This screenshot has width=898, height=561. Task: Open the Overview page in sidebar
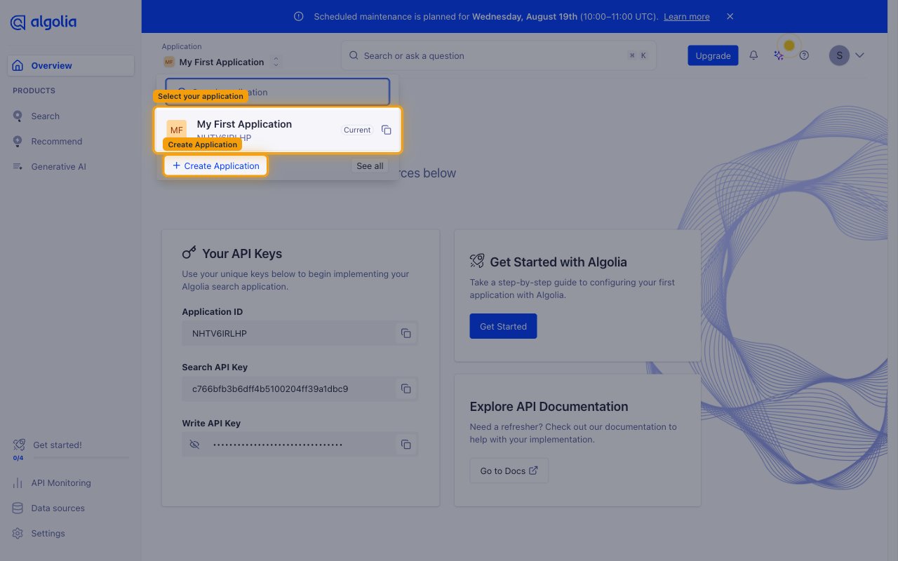[x=71, y=65]
